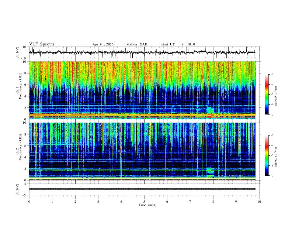Click "-7" label on ch.2 color scale
Viewport: 292px width, 226px height.
[272, 176]
